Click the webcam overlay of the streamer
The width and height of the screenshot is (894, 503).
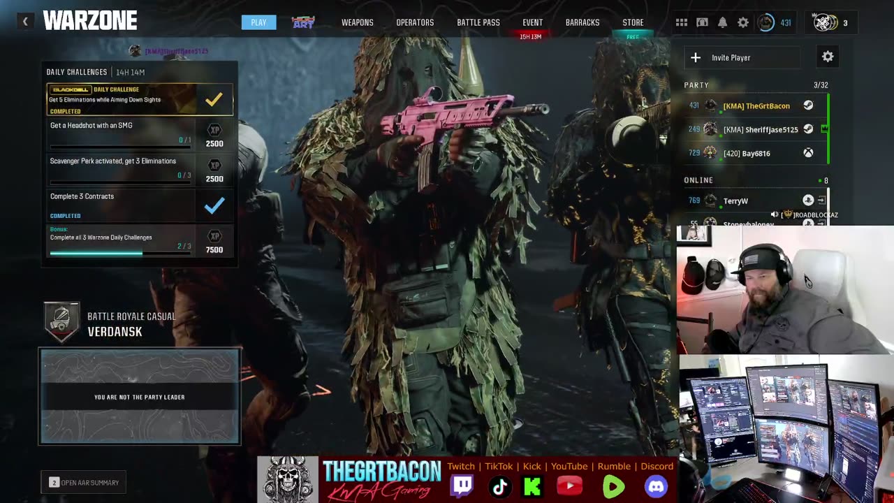[x=785, y=289]
